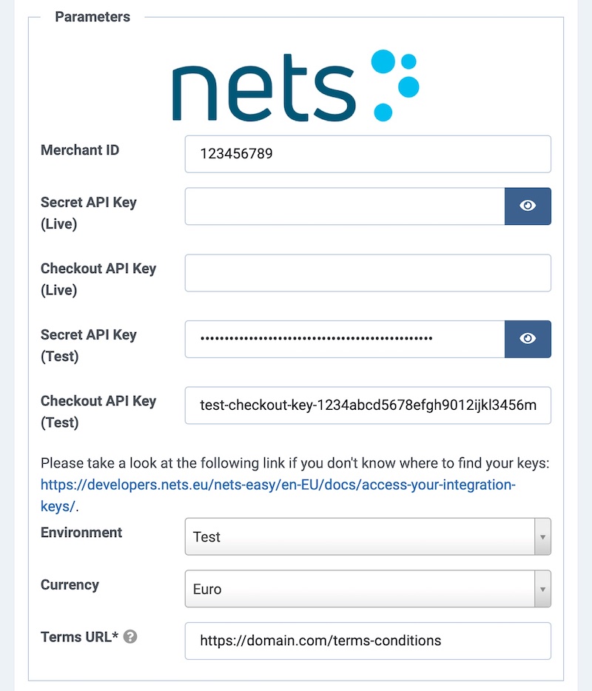Click the Environment dropdown arrow
Screen dimensions: 592x691
(x=542, y=537)
